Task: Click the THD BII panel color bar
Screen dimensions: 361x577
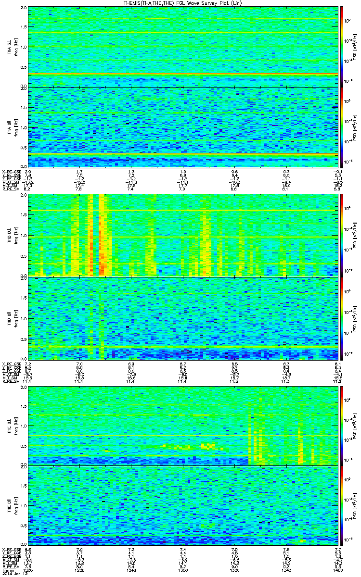Action: (x=341, y=317)
